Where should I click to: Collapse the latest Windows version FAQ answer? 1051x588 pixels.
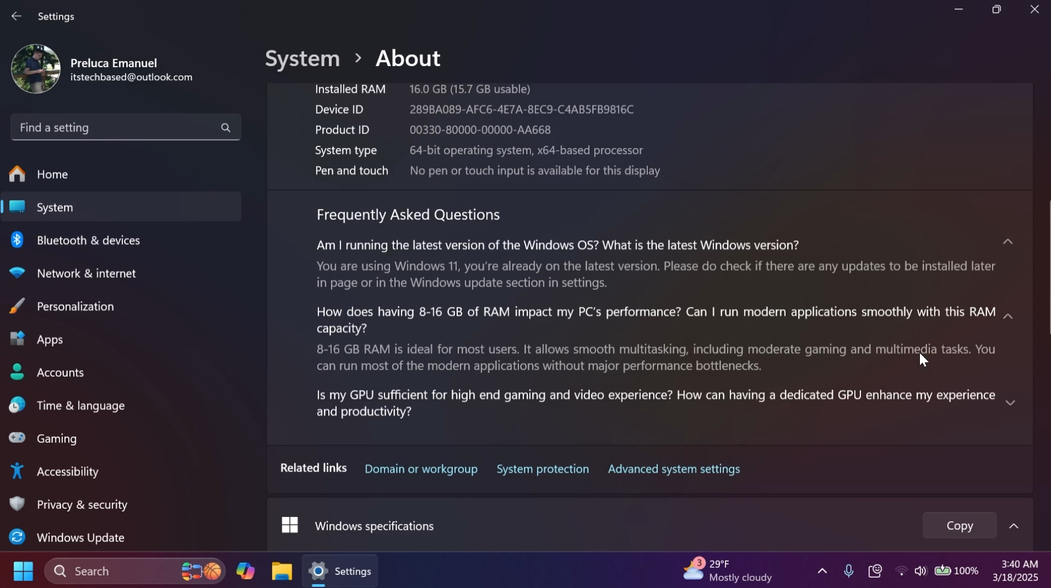1008,241
